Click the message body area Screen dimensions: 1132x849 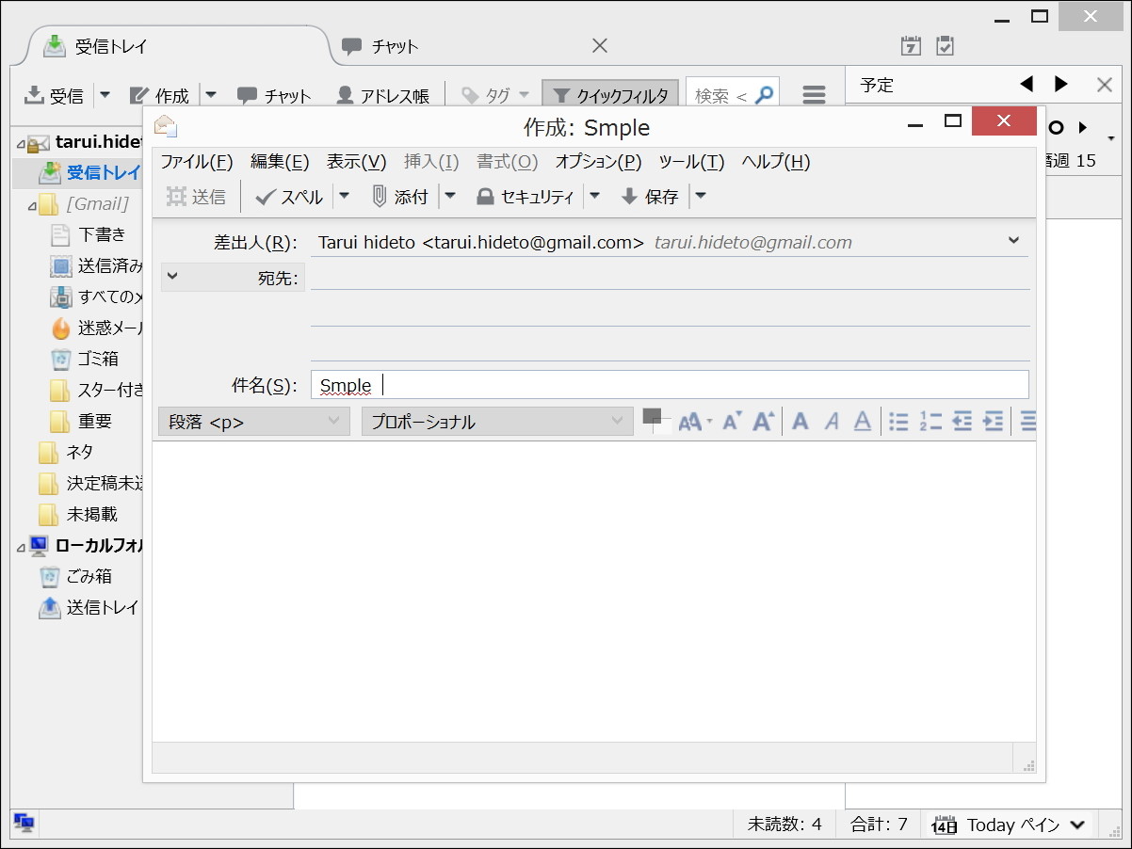pyautogui.click(x=593, y=591)
